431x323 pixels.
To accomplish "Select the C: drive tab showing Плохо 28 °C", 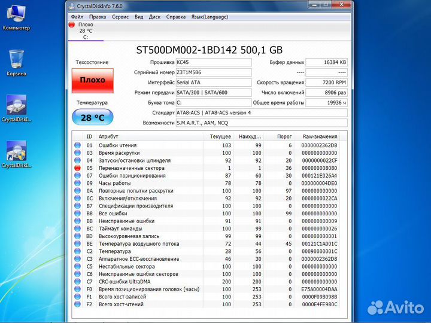I will point(86,31).
